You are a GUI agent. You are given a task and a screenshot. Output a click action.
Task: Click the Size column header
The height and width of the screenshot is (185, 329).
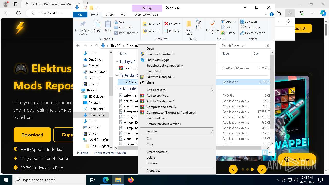pyautogui.click(x=261, y=54)
